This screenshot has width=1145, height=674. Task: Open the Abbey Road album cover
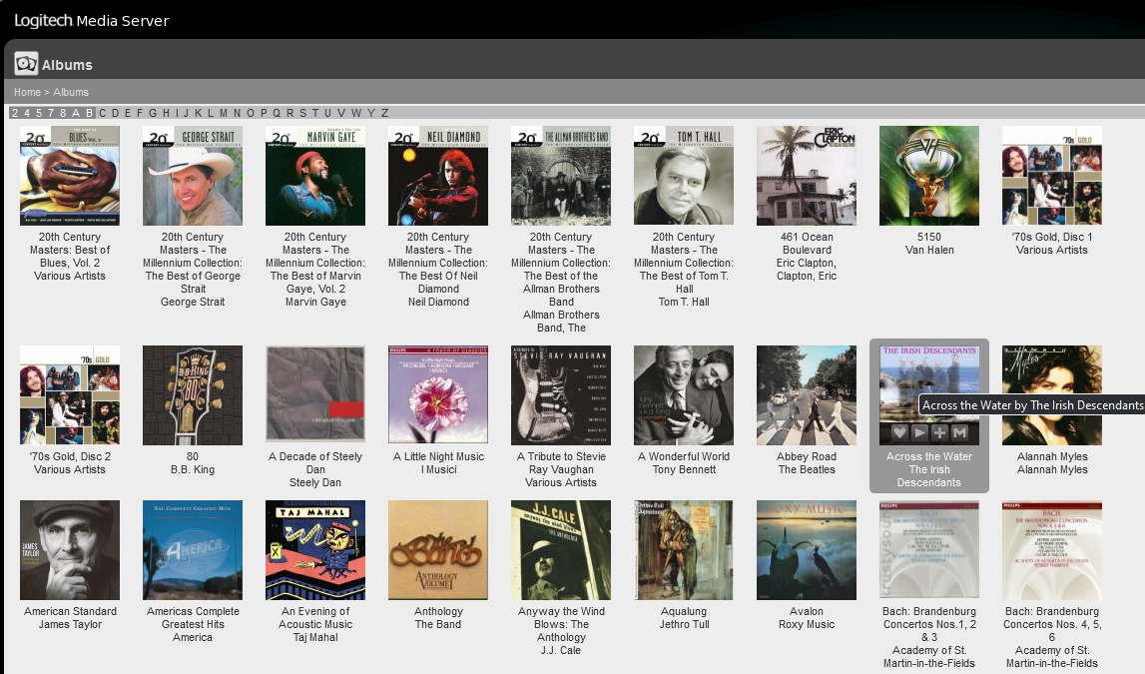(807, 395)
